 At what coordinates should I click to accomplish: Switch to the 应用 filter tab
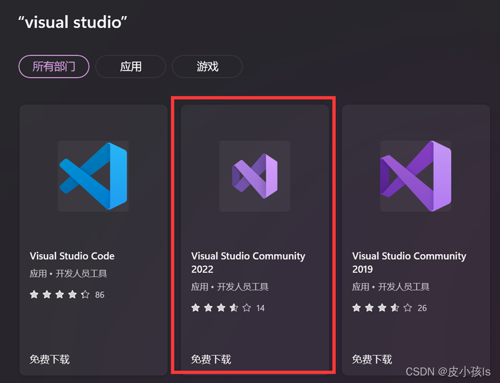(131, 66)
